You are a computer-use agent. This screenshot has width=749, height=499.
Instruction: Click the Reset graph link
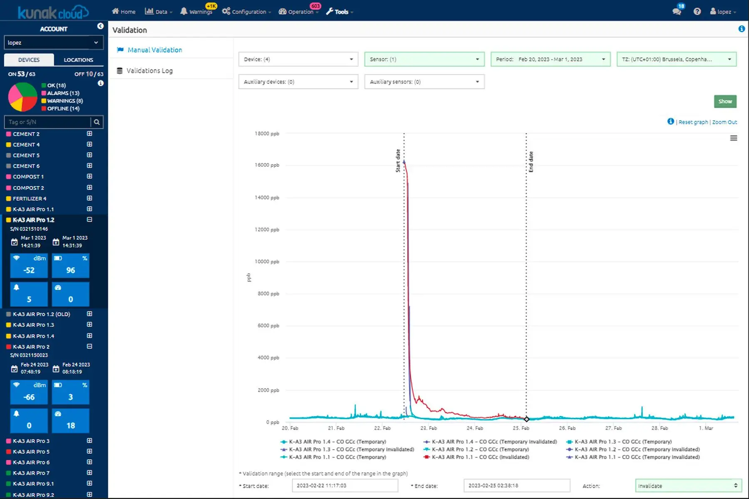(x=693, y=122)
